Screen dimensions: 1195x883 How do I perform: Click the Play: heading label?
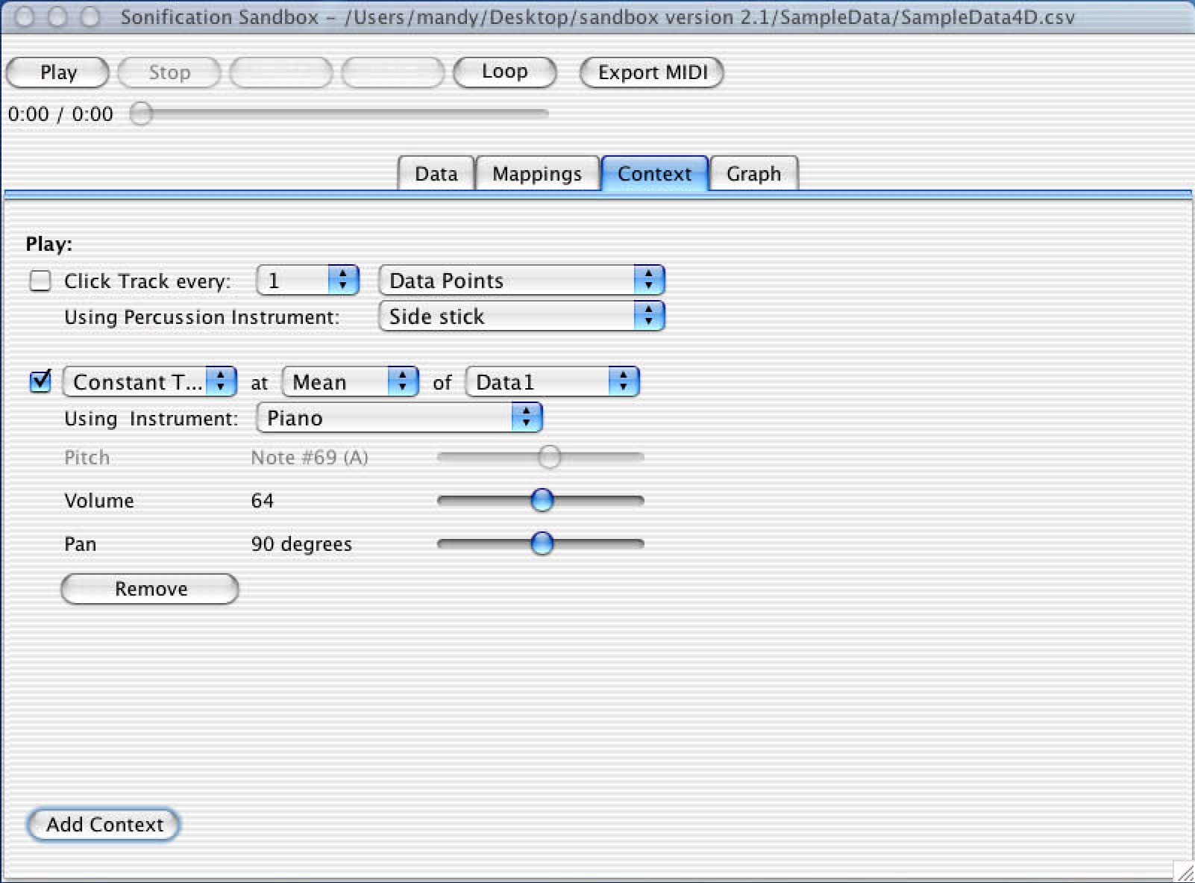click(49, 244)
